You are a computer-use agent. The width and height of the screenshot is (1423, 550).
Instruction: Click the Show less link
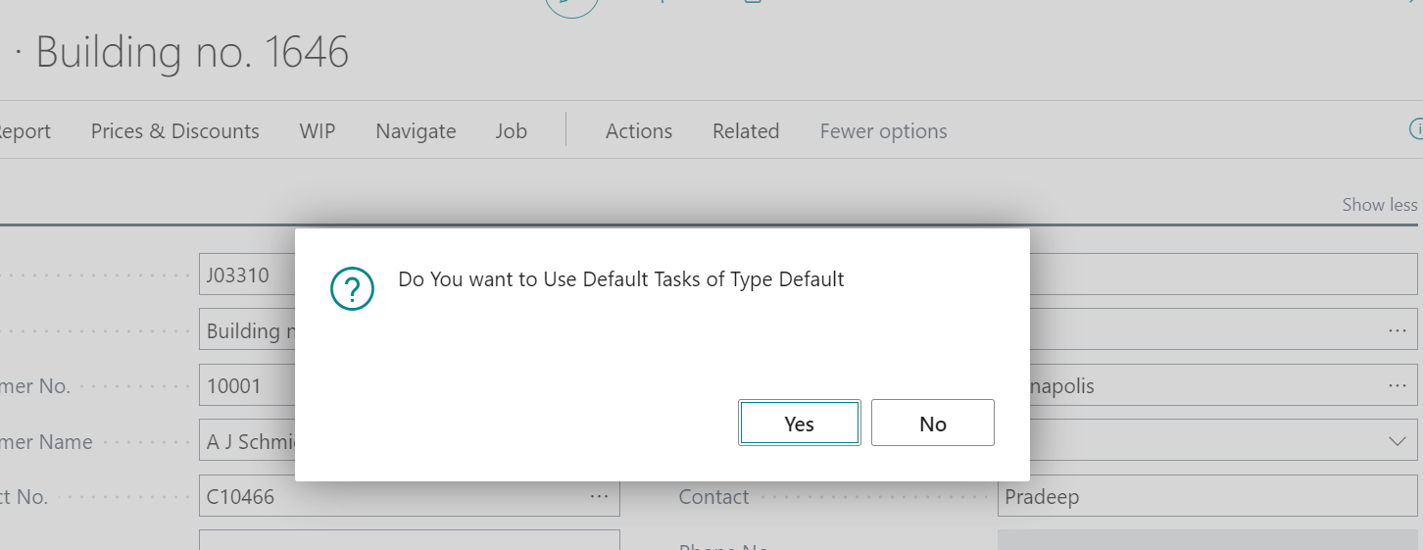click(x=1379, y=205)
